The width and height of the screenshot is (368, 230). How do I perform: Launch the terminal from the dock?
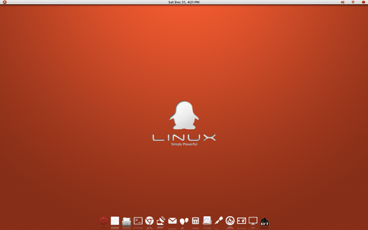138,221
